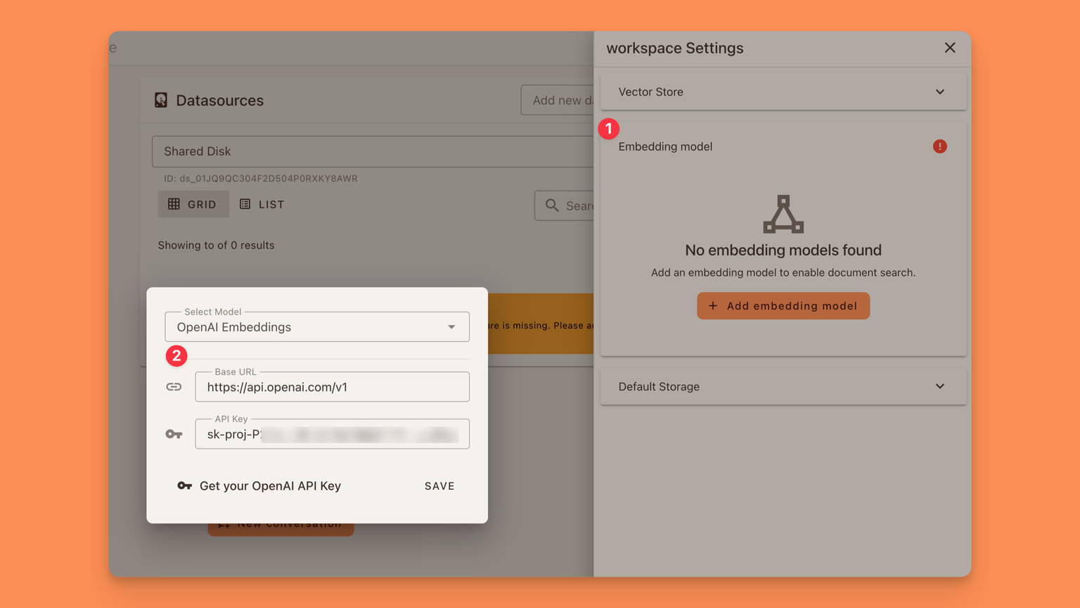Click into the Base URL field
1080x608 pixels.
[332, 387]
